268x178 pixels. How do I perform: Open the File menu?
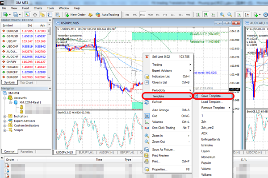pyautogui.click(x=4, y=8)
